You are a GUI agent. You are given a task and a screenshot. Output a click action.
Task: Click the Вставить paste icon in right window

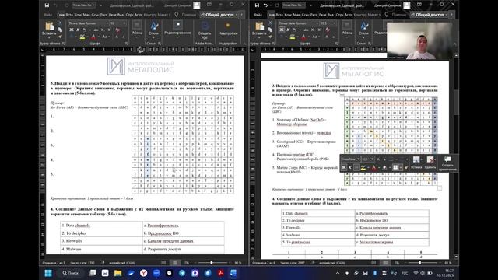(259, 26)
